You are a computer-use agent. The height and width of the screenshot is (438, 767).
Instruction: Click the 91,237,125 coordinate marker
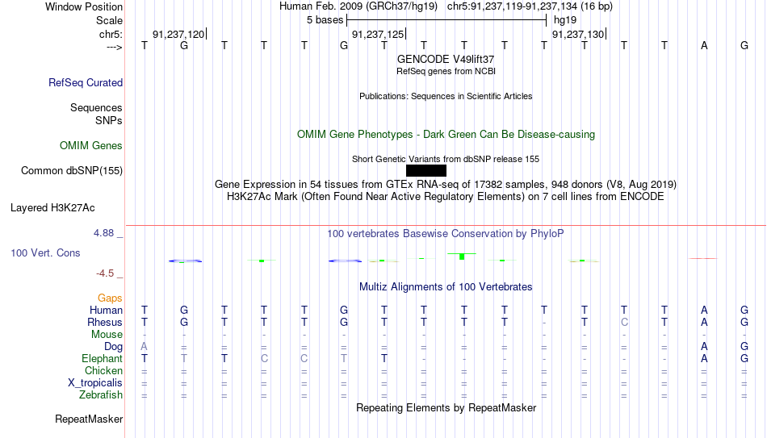378,34
